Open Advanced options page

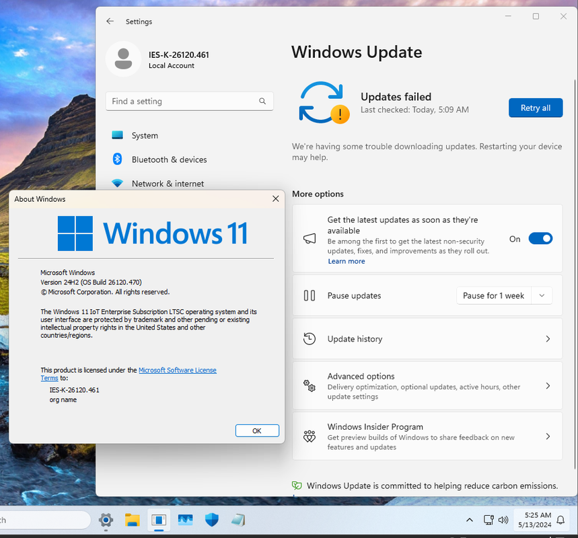click(427, 386)
